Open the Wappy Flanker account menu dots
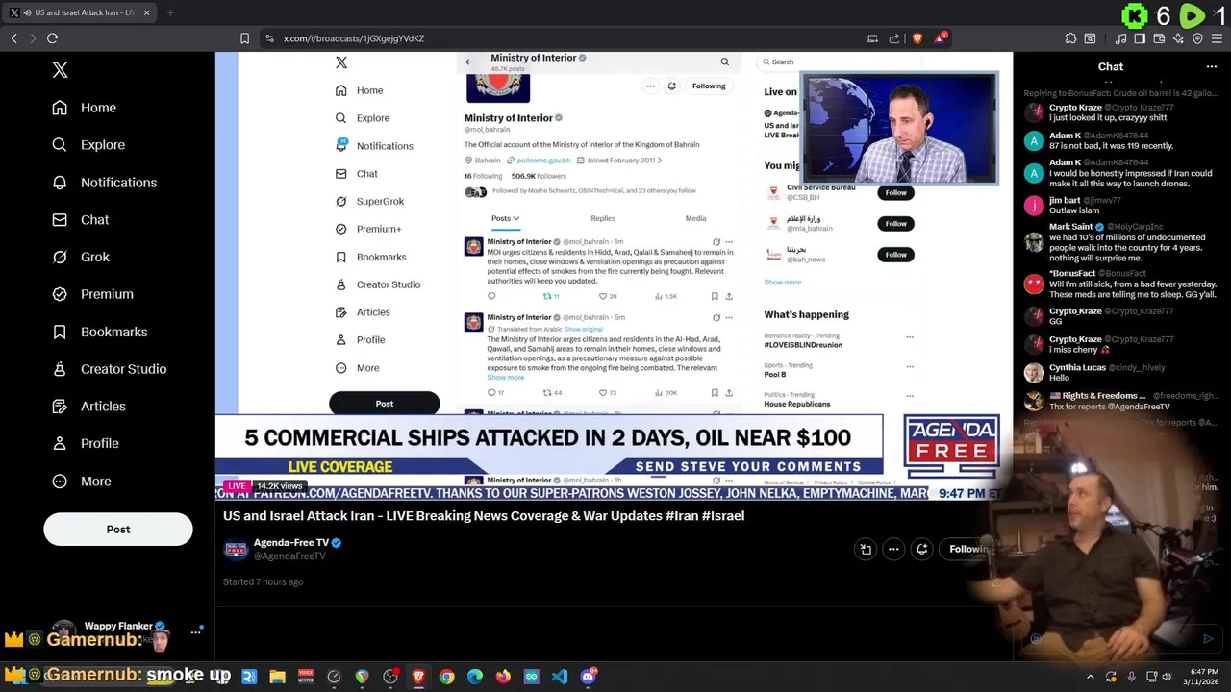 coord(196,631)
